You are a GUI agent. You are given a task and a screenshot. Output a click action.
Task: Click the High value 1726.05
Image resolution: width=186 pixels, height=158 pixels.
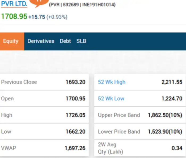point(75,115)
